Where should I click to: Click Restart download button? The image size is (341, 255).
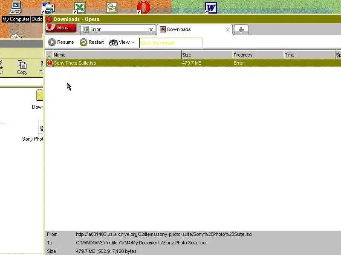[92, 42]
